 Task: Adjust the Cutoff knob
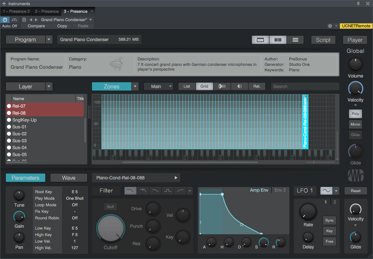(x=111, y=229)
